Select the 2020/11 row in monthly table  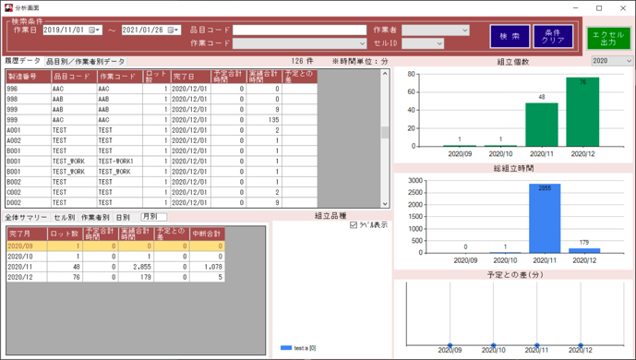point(115,267)
